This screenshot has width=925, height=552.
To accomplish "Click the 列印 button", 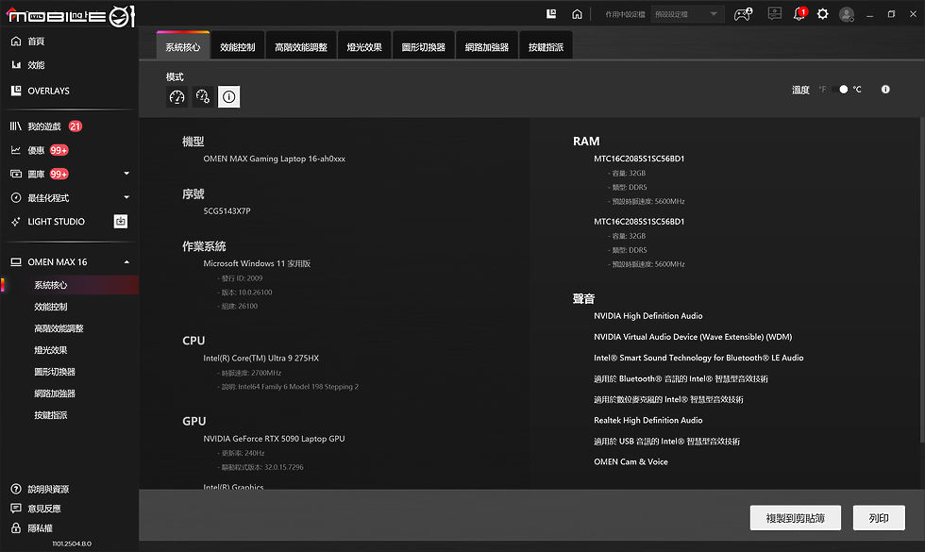I will coord(879,518).
